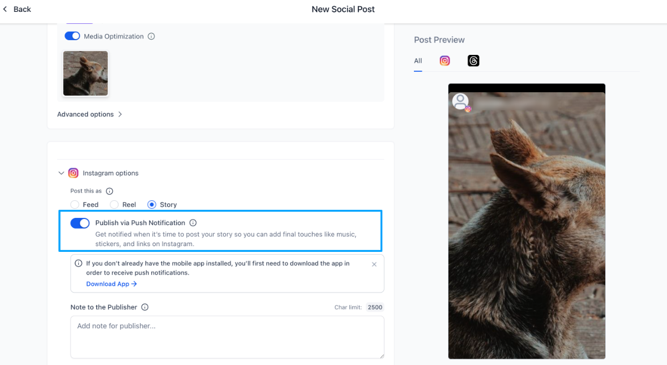Go Back from New Social Post
The height and width of the screenshot is (365, 667).
[17, 9]
